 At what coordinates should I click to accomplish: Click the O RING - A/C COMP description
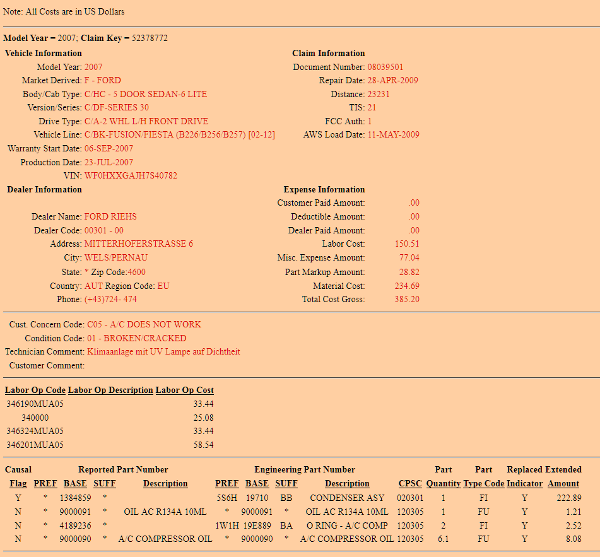click(x=347, y=525)
